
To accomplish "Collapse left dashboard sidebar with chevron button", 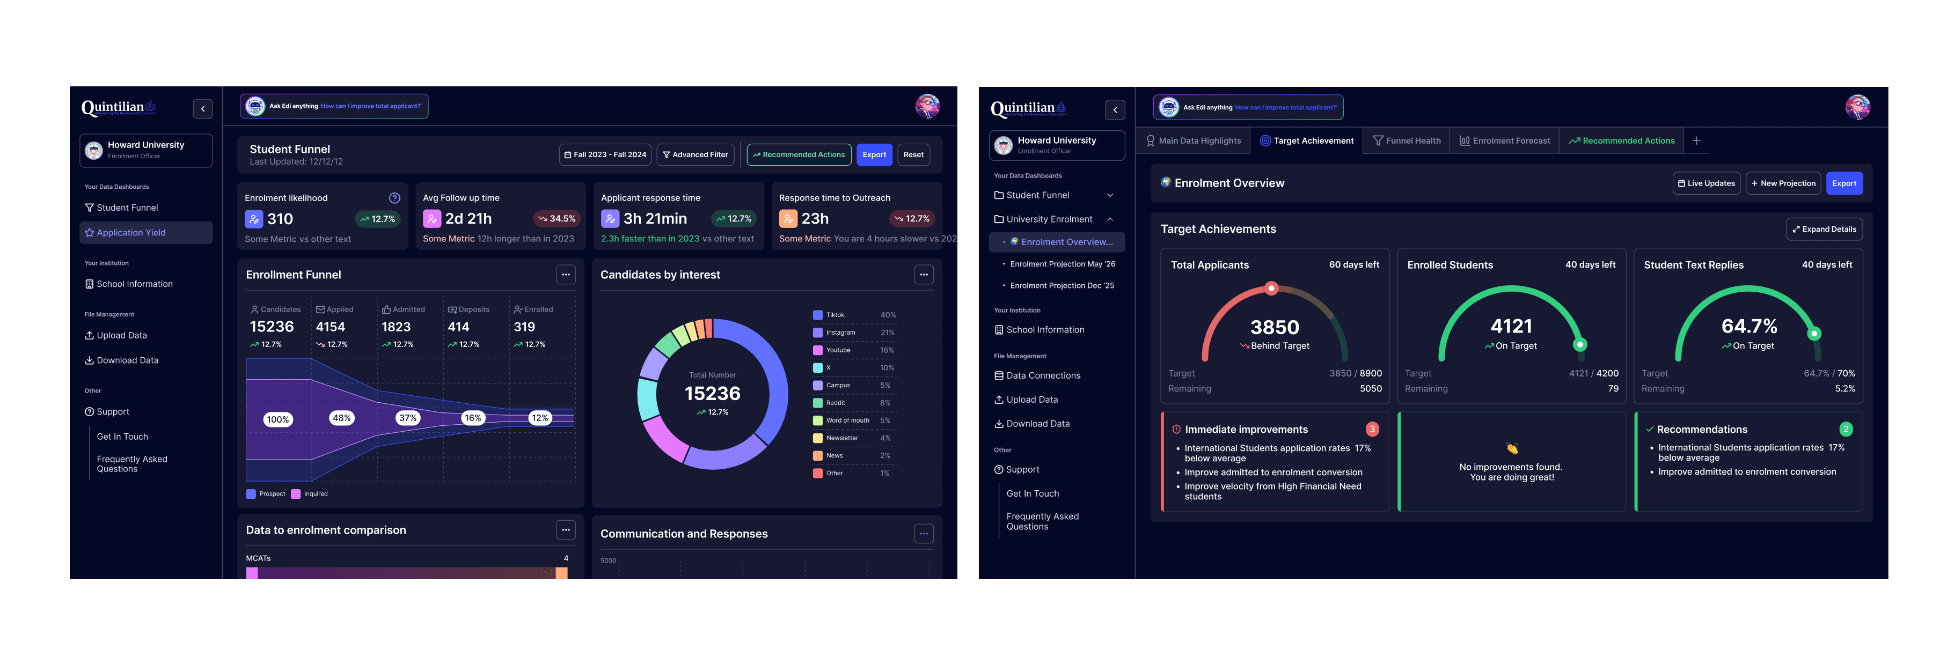I will (x=202, y=109).
